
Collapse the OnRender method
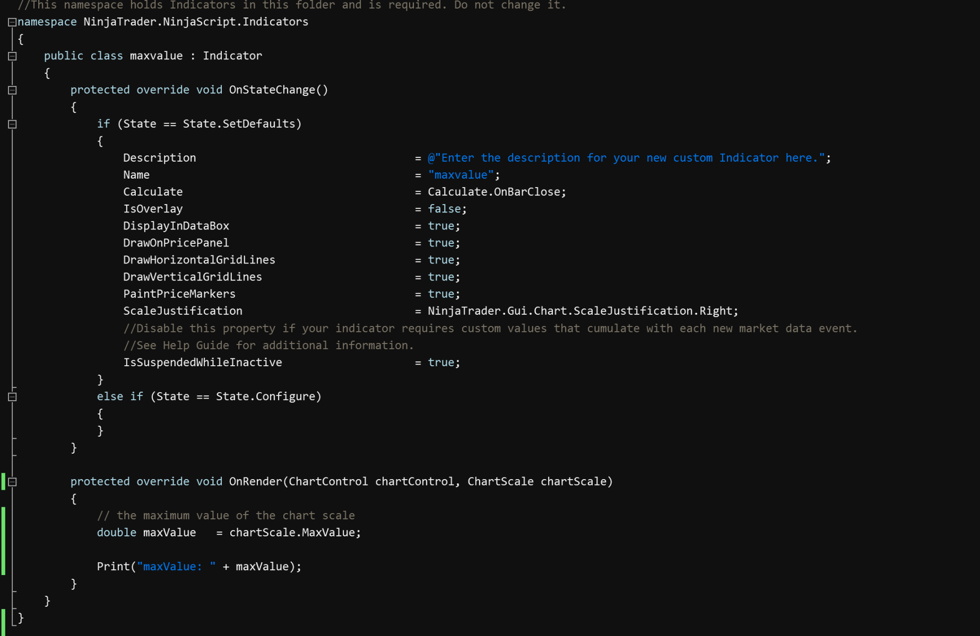[12, 482]
